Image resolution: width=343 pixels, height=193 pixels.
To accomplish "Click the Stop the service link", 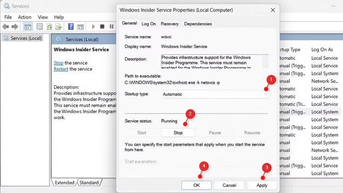I will pyautogui.click(x=58, y=63).
